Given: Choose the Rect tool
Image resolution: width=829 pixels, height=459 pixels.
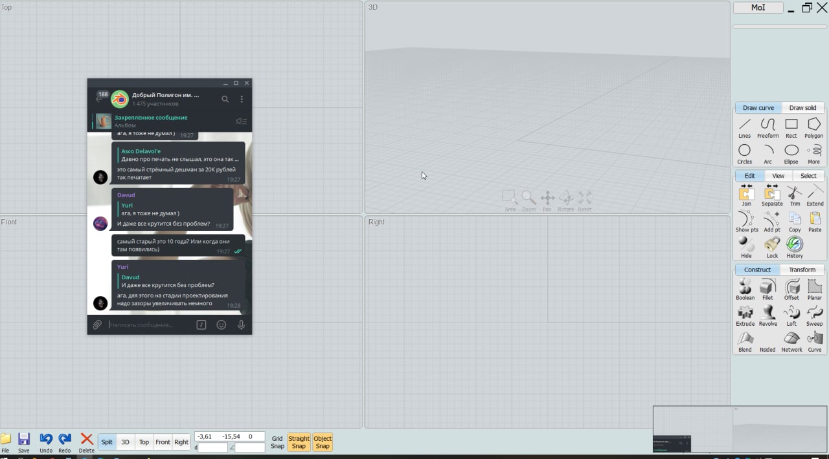Looking at the screenshot, I should coord(791,128).
